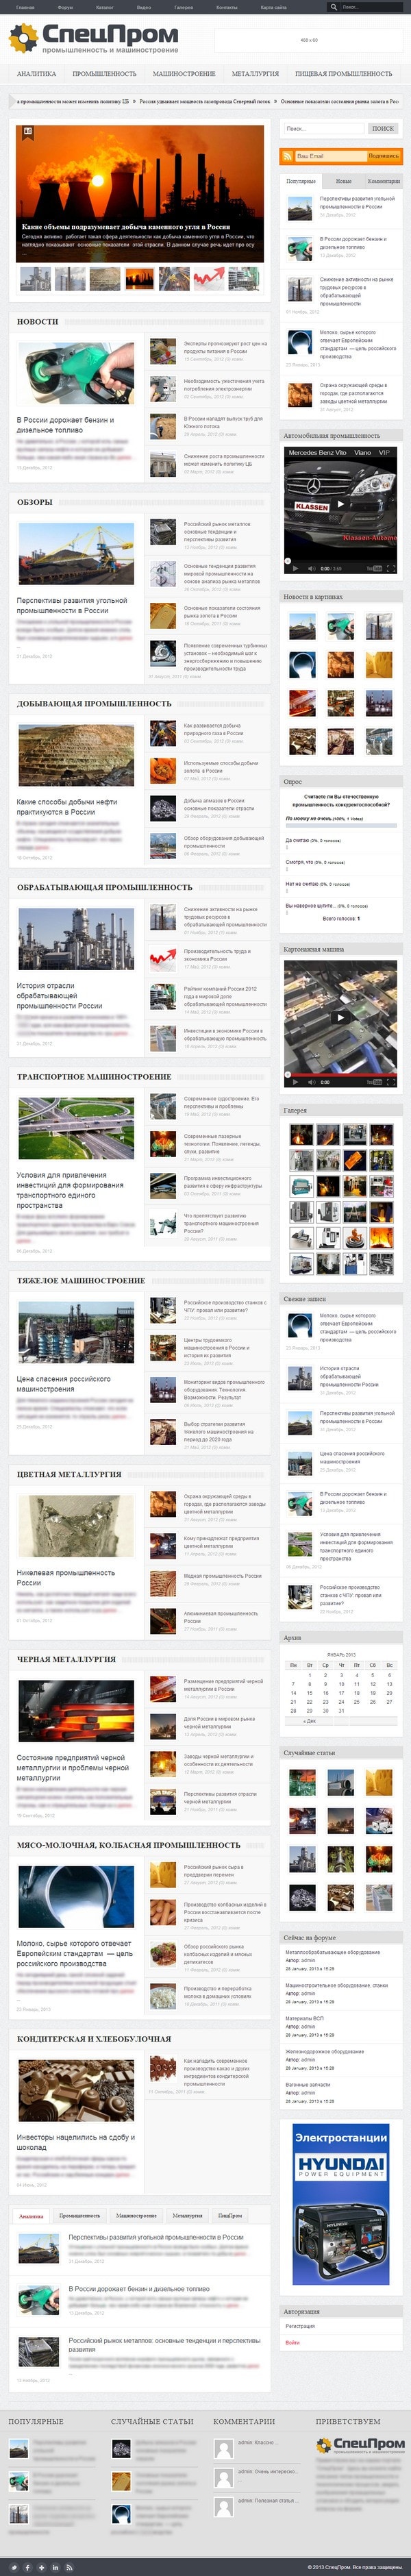Screen dimensions: 411x2576
Task: Focus the Ваш Email input field
Action: [330, 156]
